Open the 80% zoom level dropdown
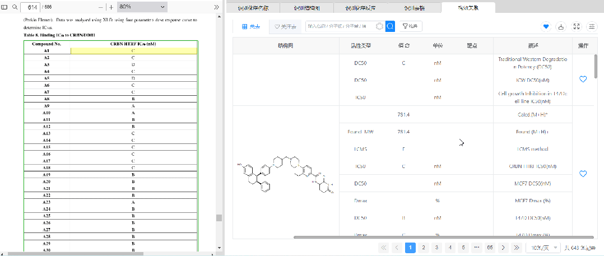Image resolution: width=604 pixels, height=256 pixels. tap(142, 7)
